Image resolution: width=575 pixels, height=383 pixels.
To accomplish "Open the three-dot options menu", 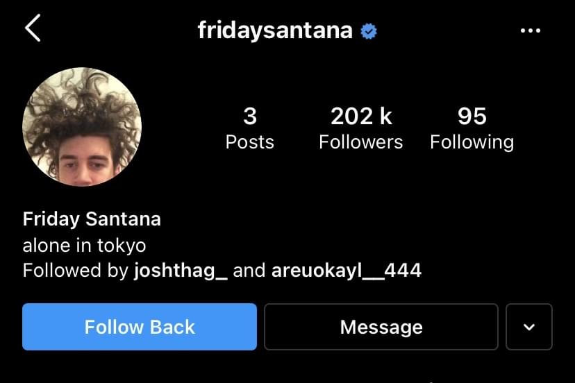I will [531, 31].
